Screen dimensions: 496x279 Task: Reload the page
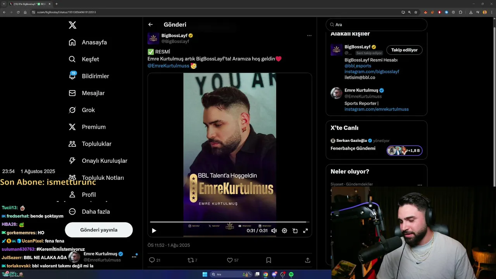coord(18,12)
